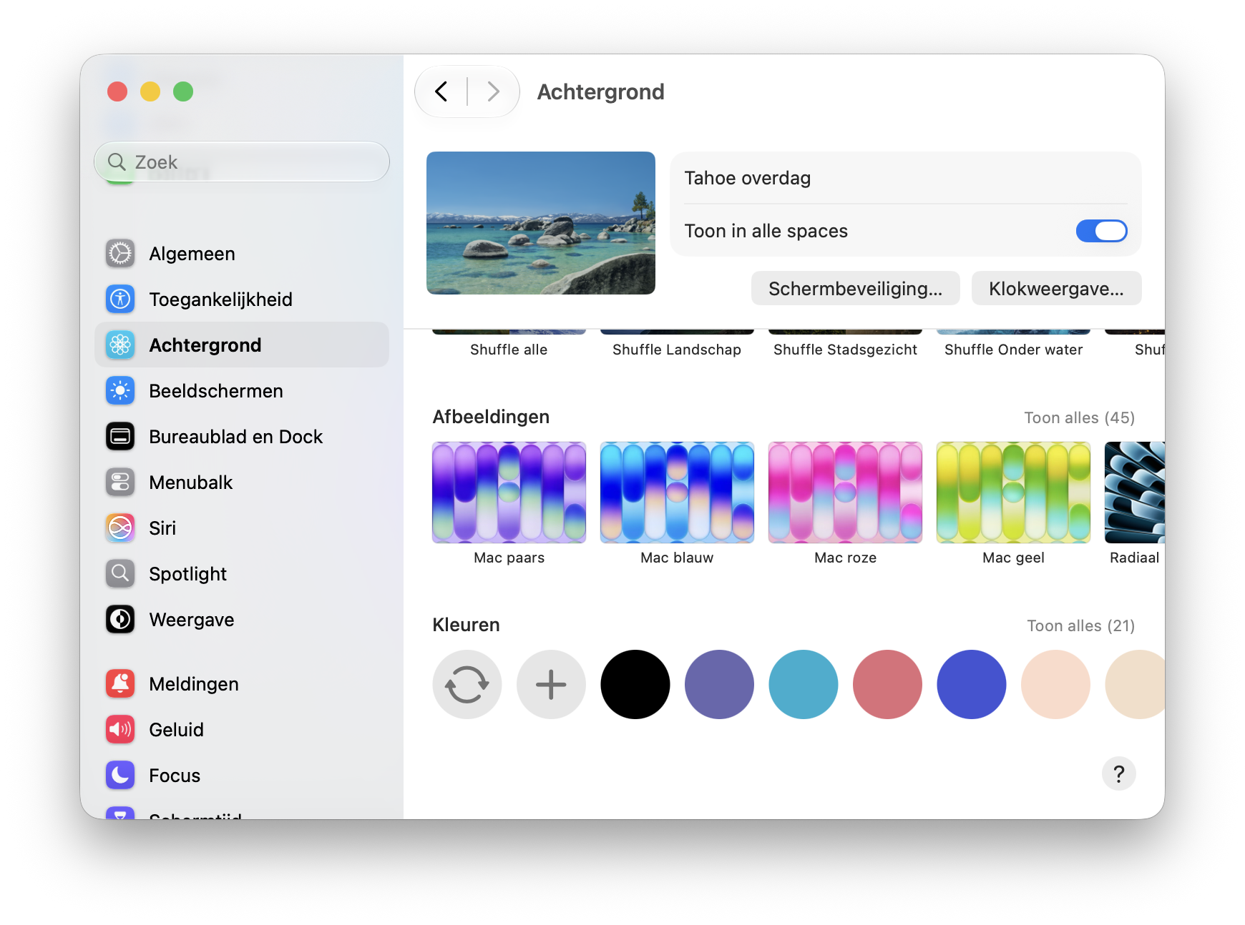Select Beeldschermen in the sidebar
The height and width of the screenshot is (925, 1245).
[242, 391]
